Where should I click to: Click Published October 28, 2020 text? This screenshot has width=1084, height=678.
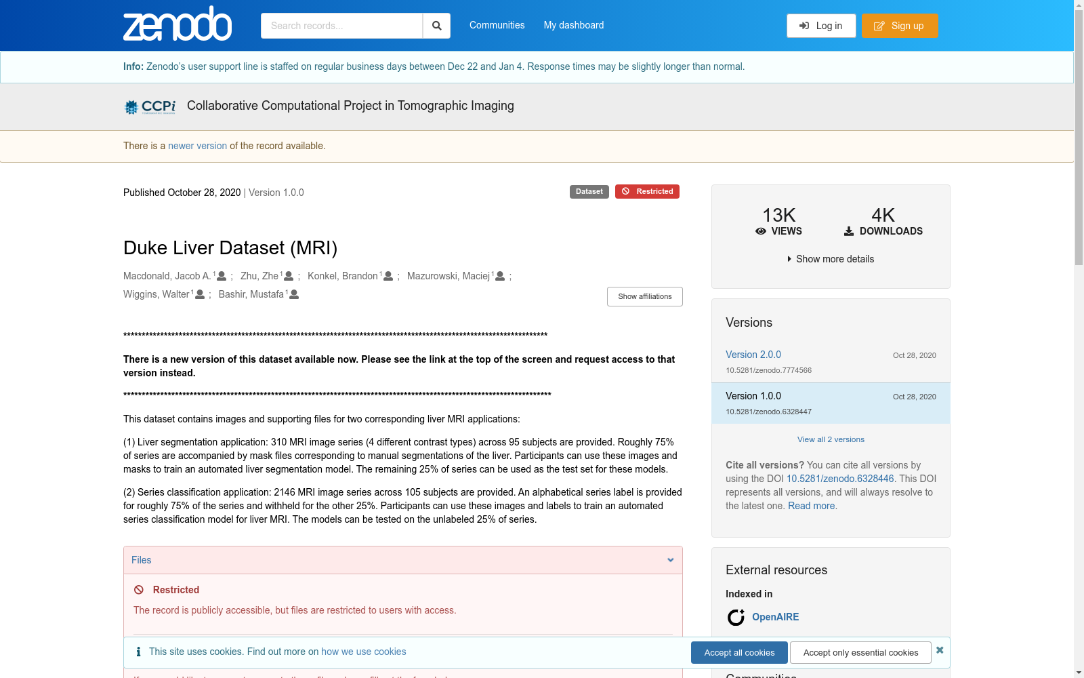point(182,193)
